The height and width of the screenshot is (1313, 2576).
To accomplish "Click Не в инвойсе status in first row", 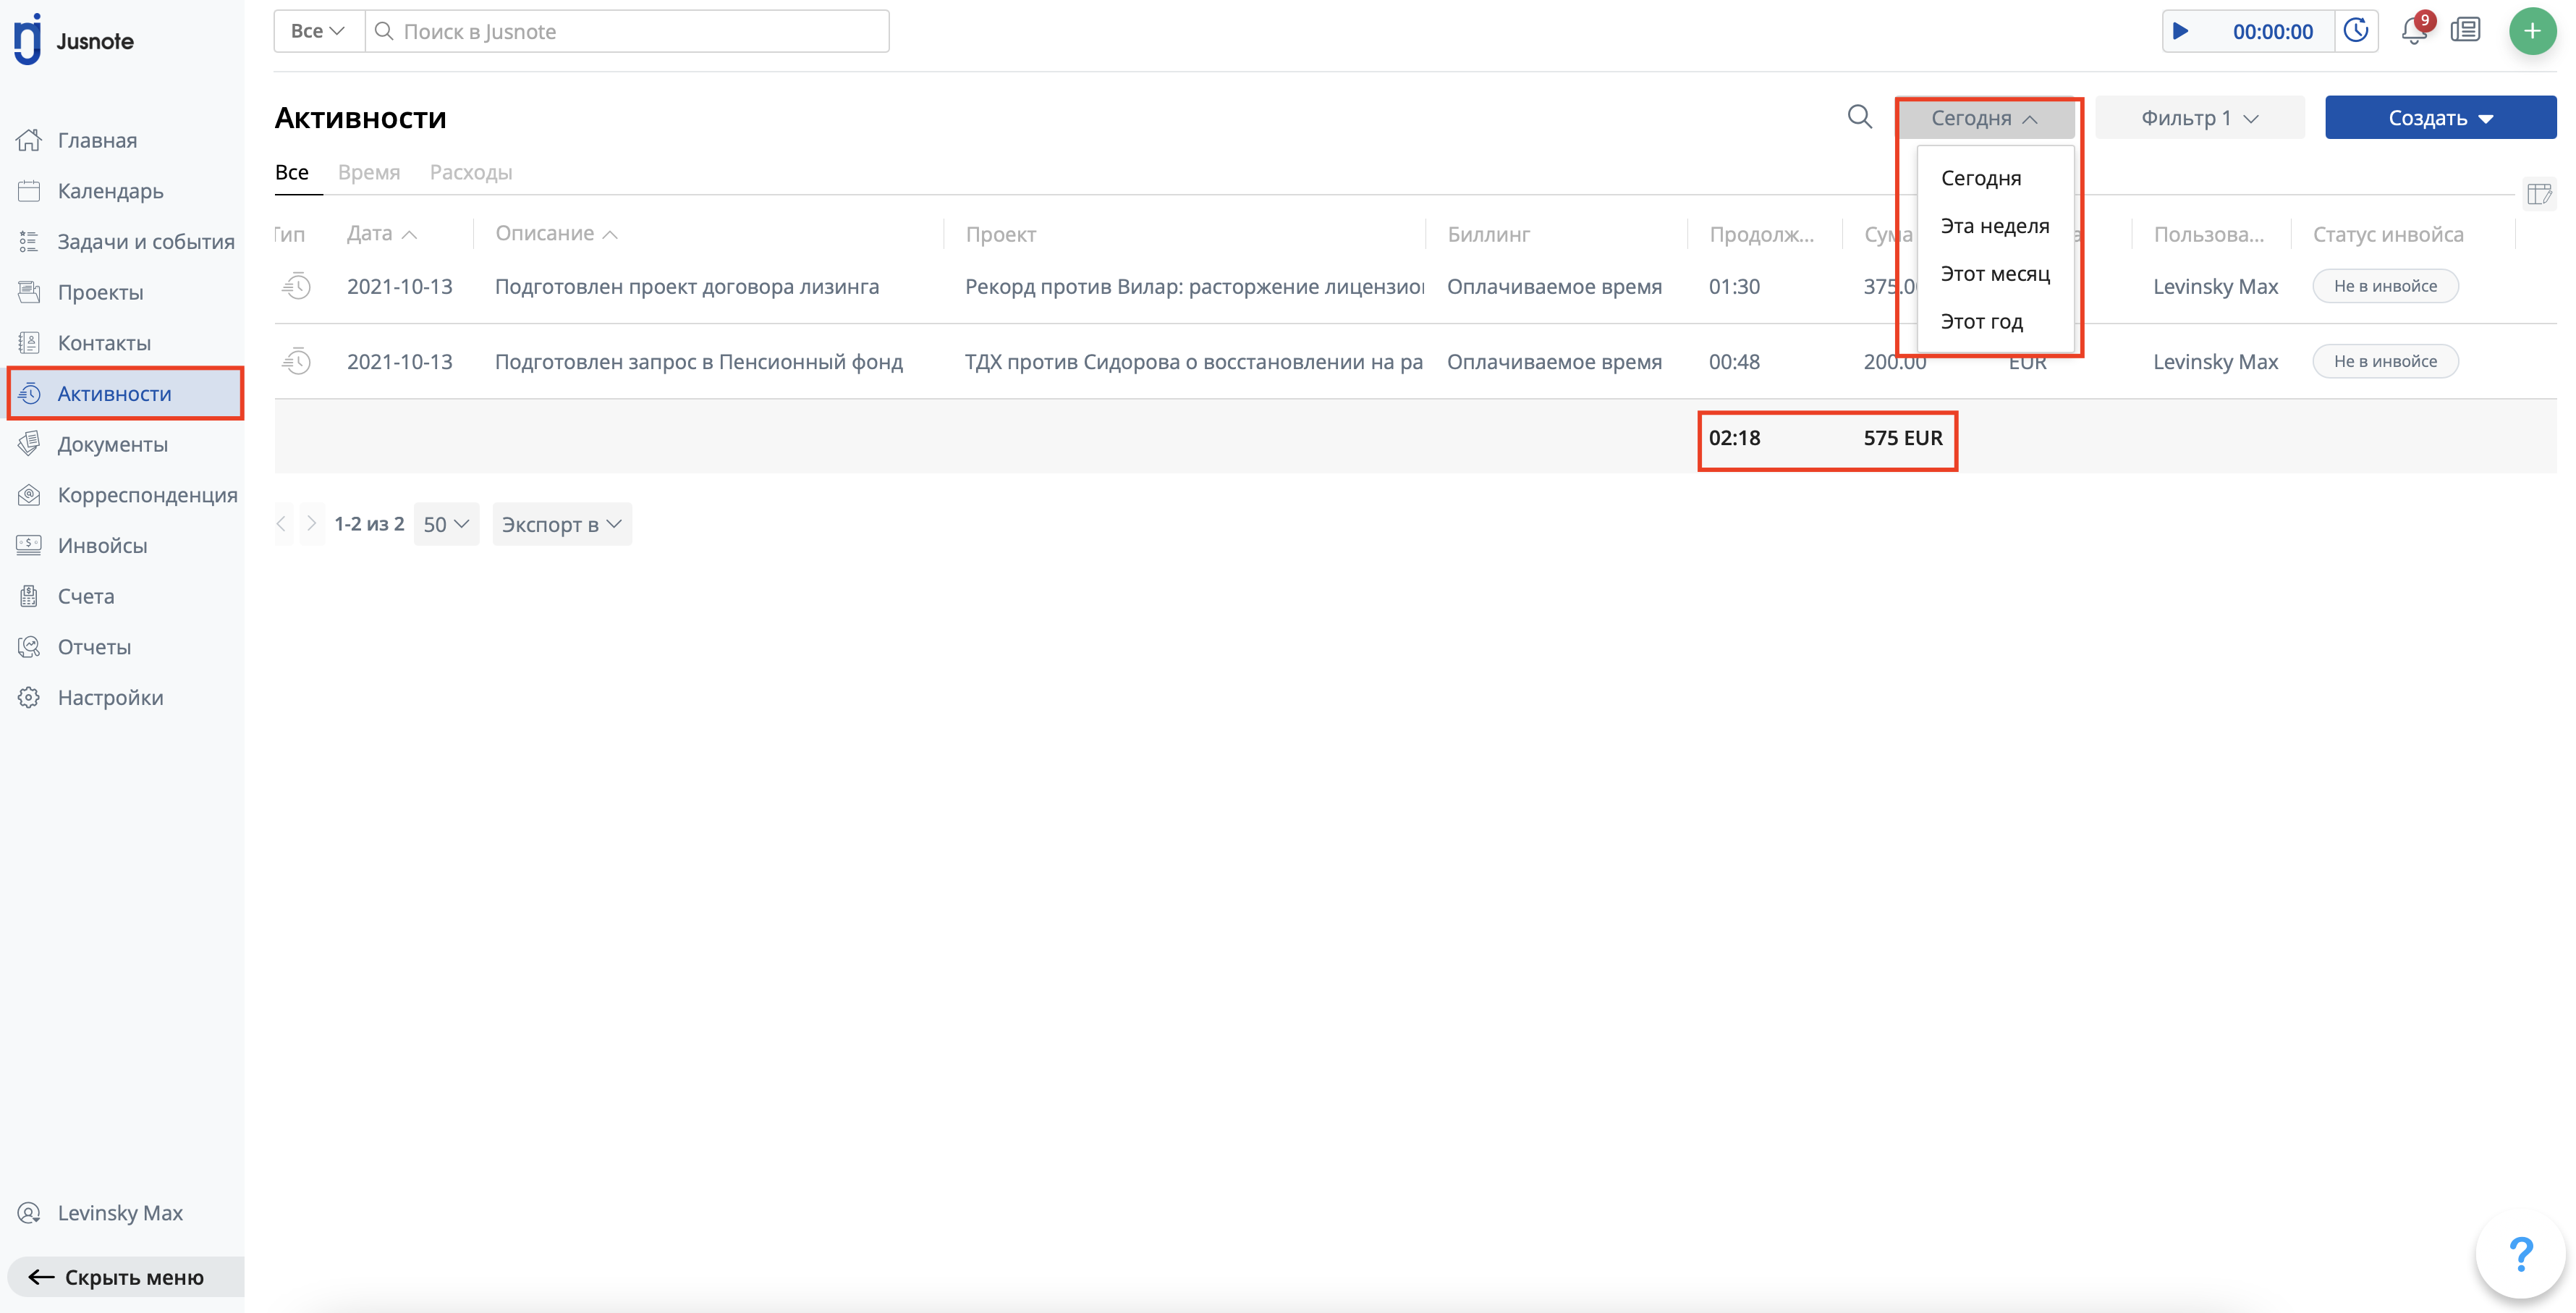I will coord(2385,286).
